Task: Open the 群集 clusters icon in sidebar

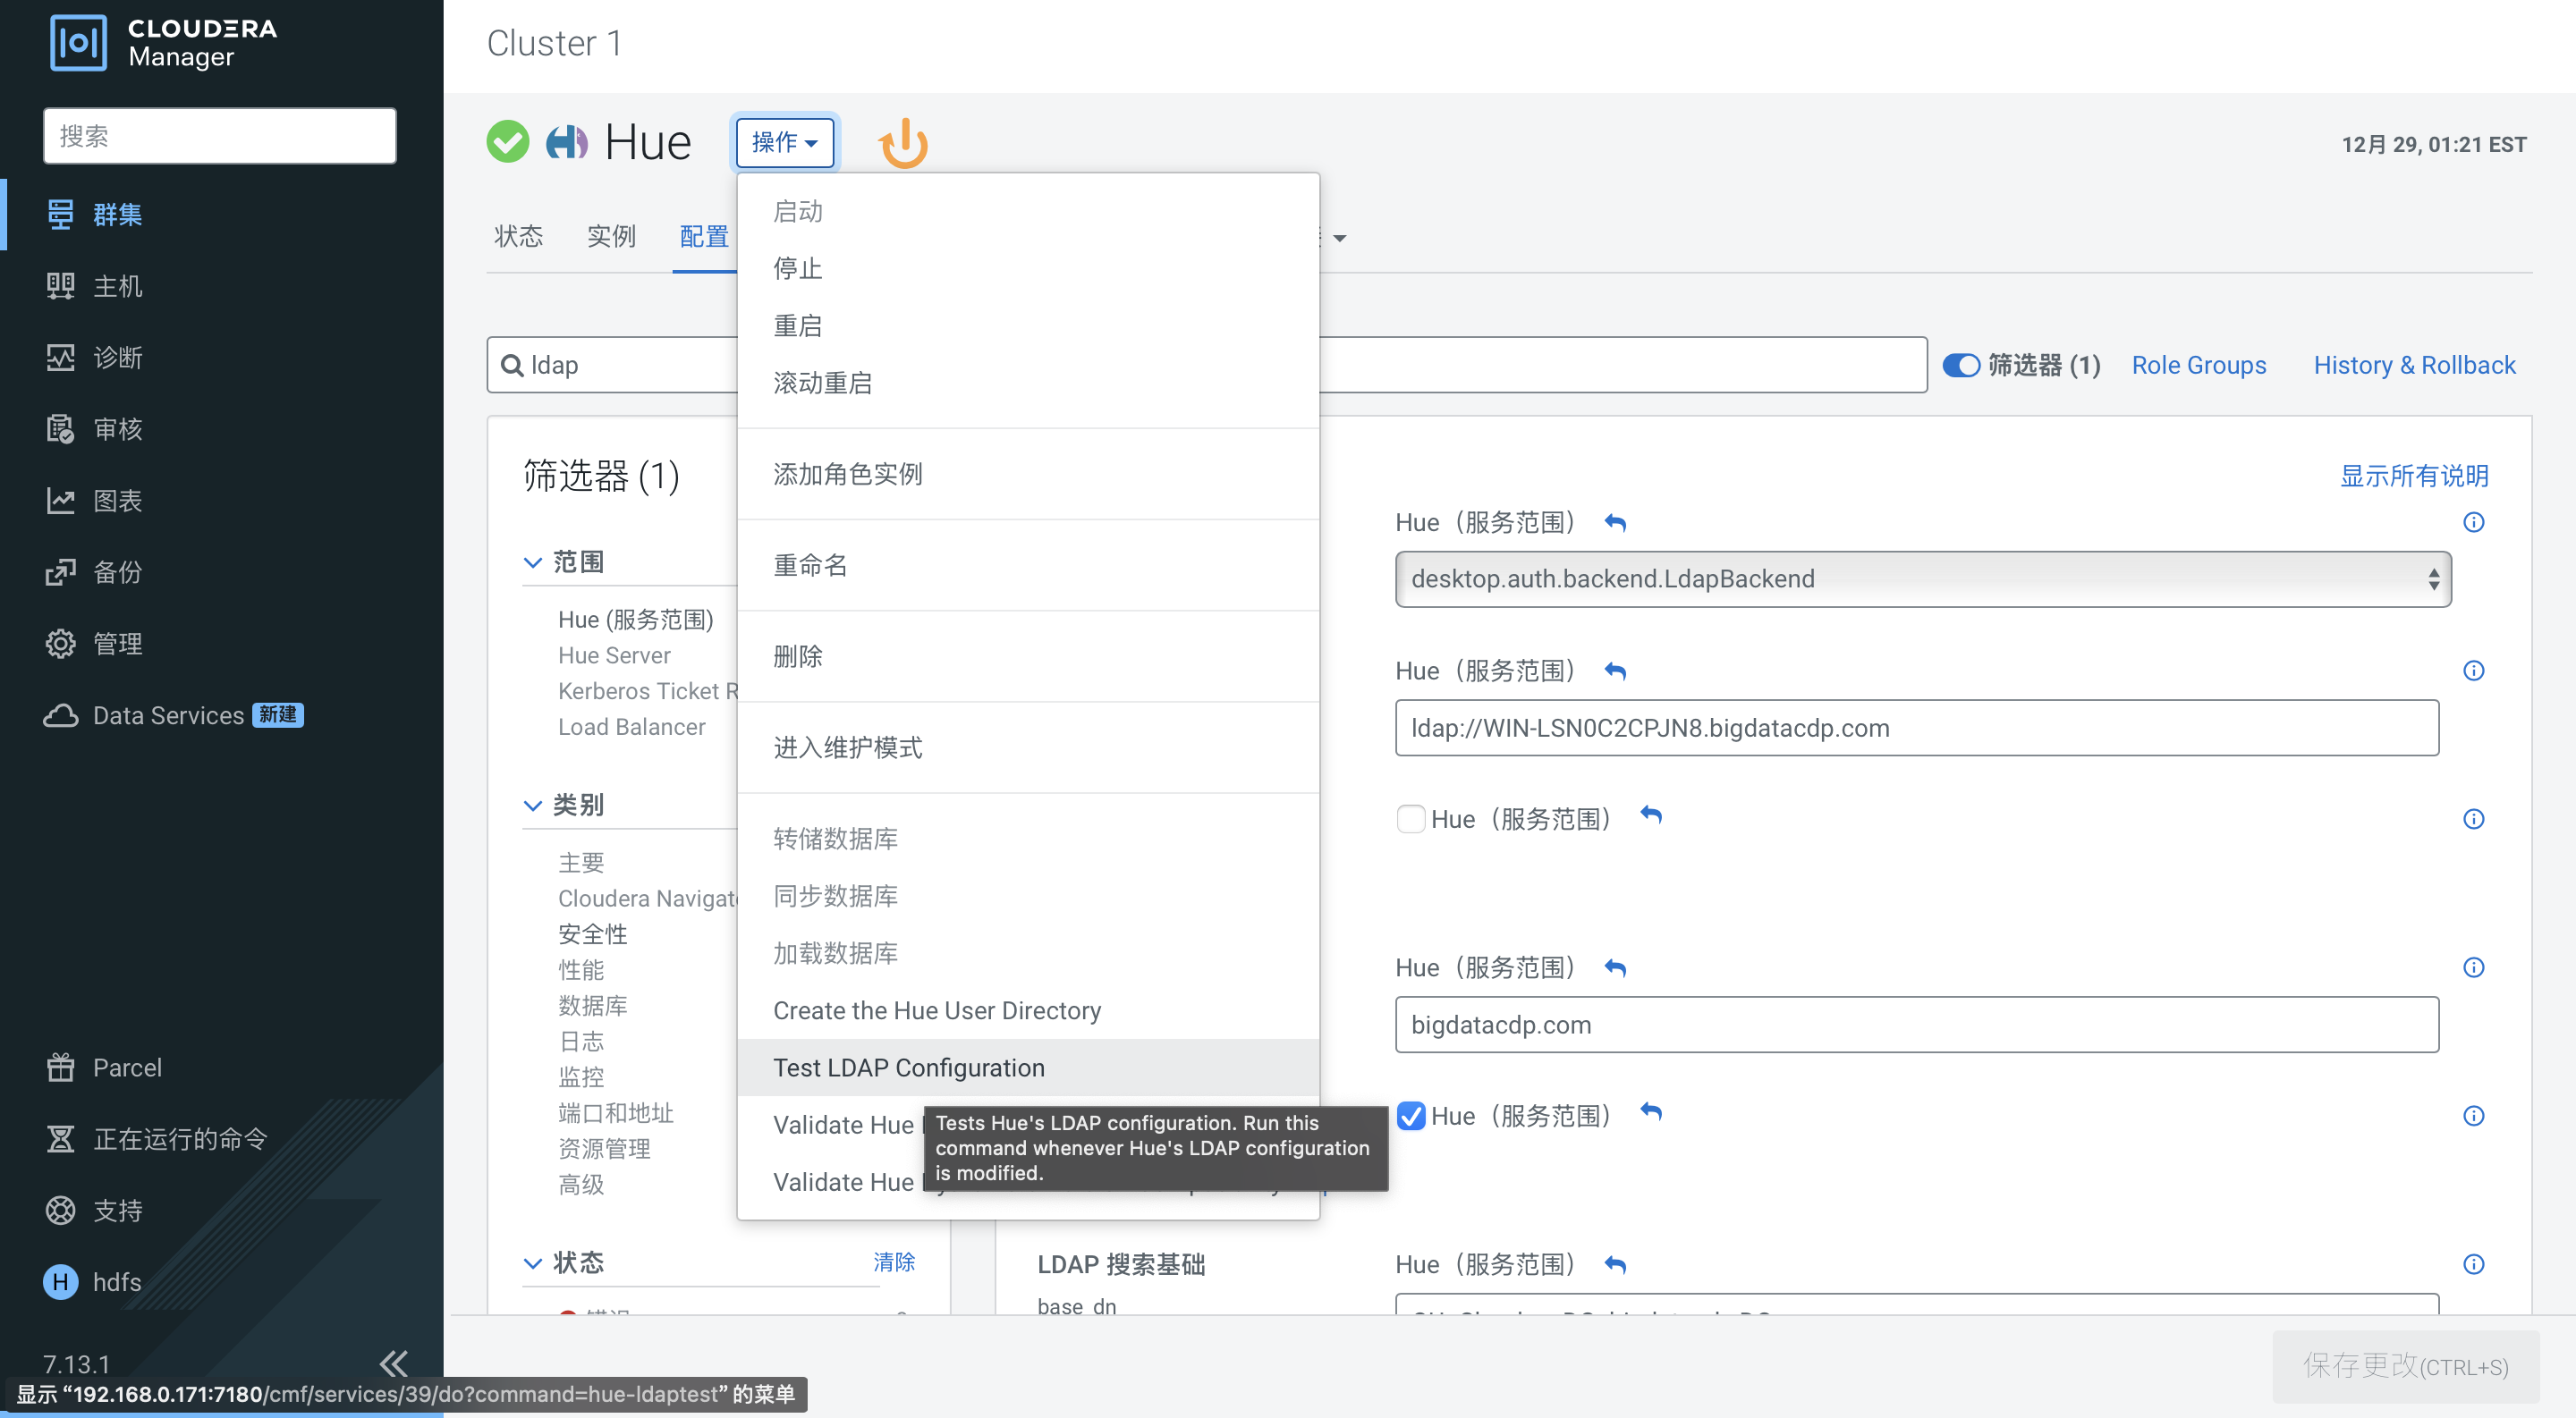Action: point(60,214)
